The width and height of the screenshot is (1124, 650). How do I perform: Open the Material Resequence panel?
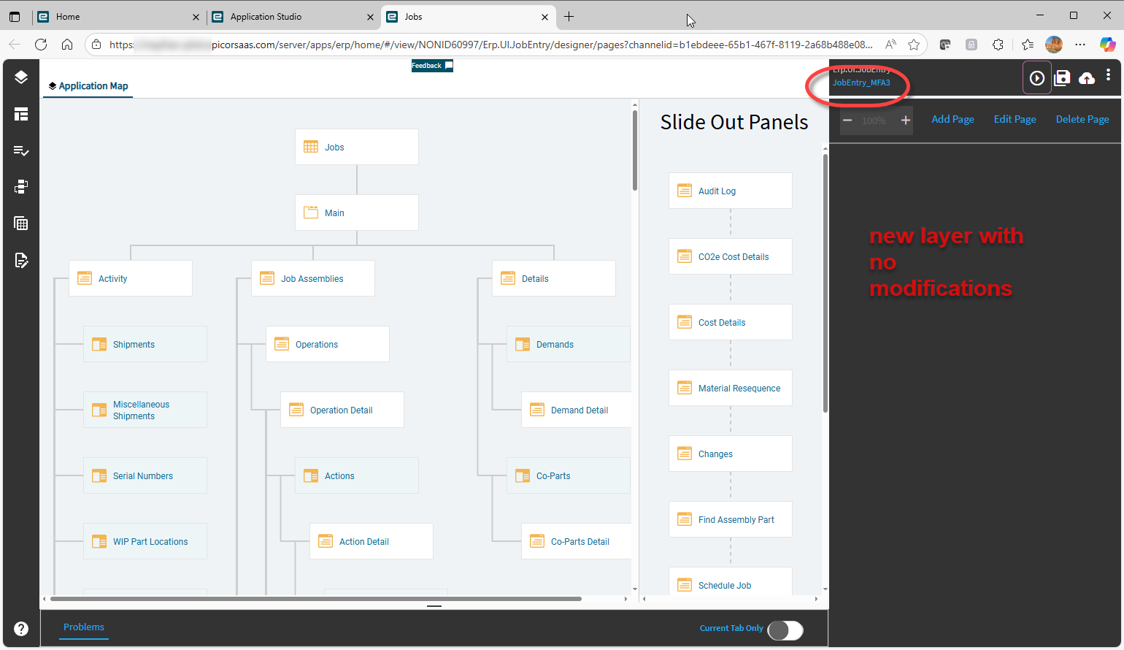pyautogui.click(x=731, y=388)
